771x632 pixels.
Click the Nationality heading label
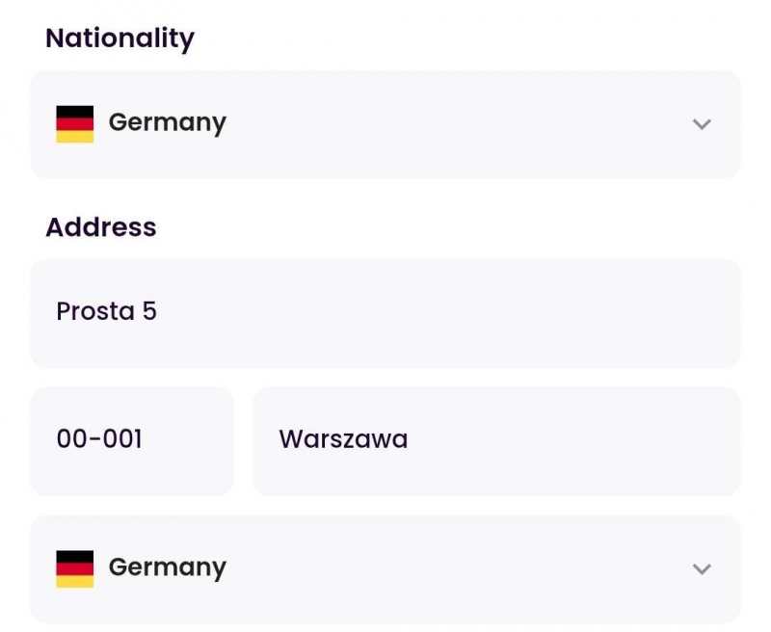120,39
